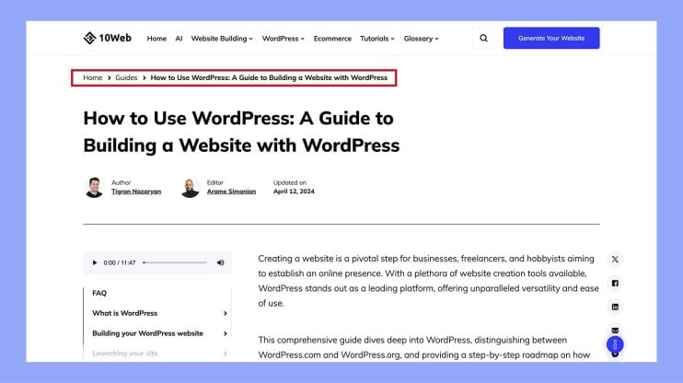Open the search magnifier icon
683x383 pixels.
point(484,39)
